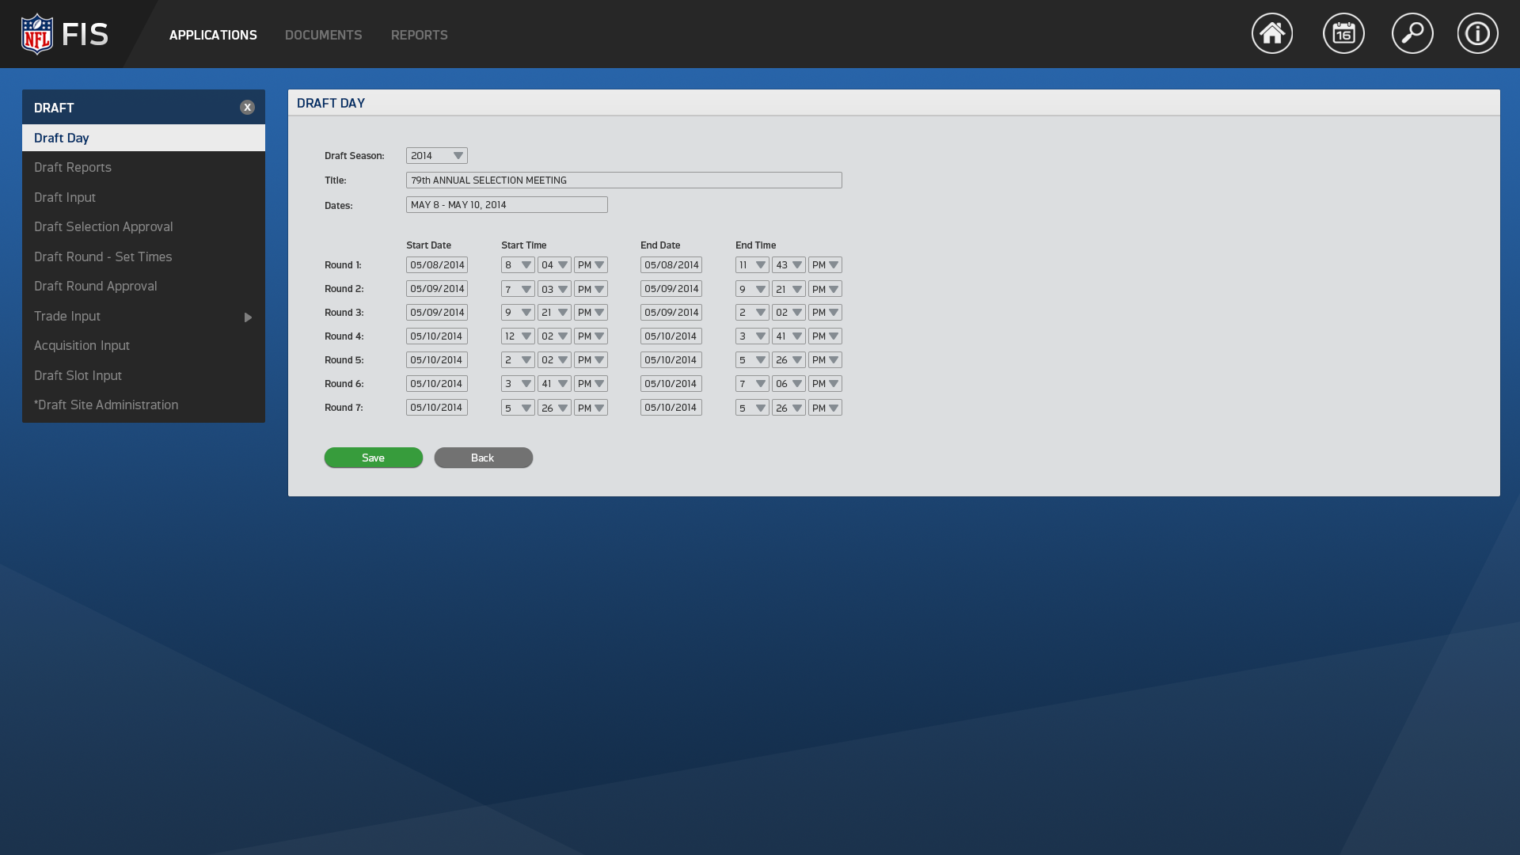
Task: Open Round 4 start AM/PM dropdown
Action: (591, 336)
